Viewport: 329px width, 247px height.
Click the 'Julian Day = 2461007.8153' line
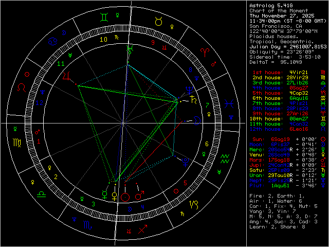[x=288, y=47]
